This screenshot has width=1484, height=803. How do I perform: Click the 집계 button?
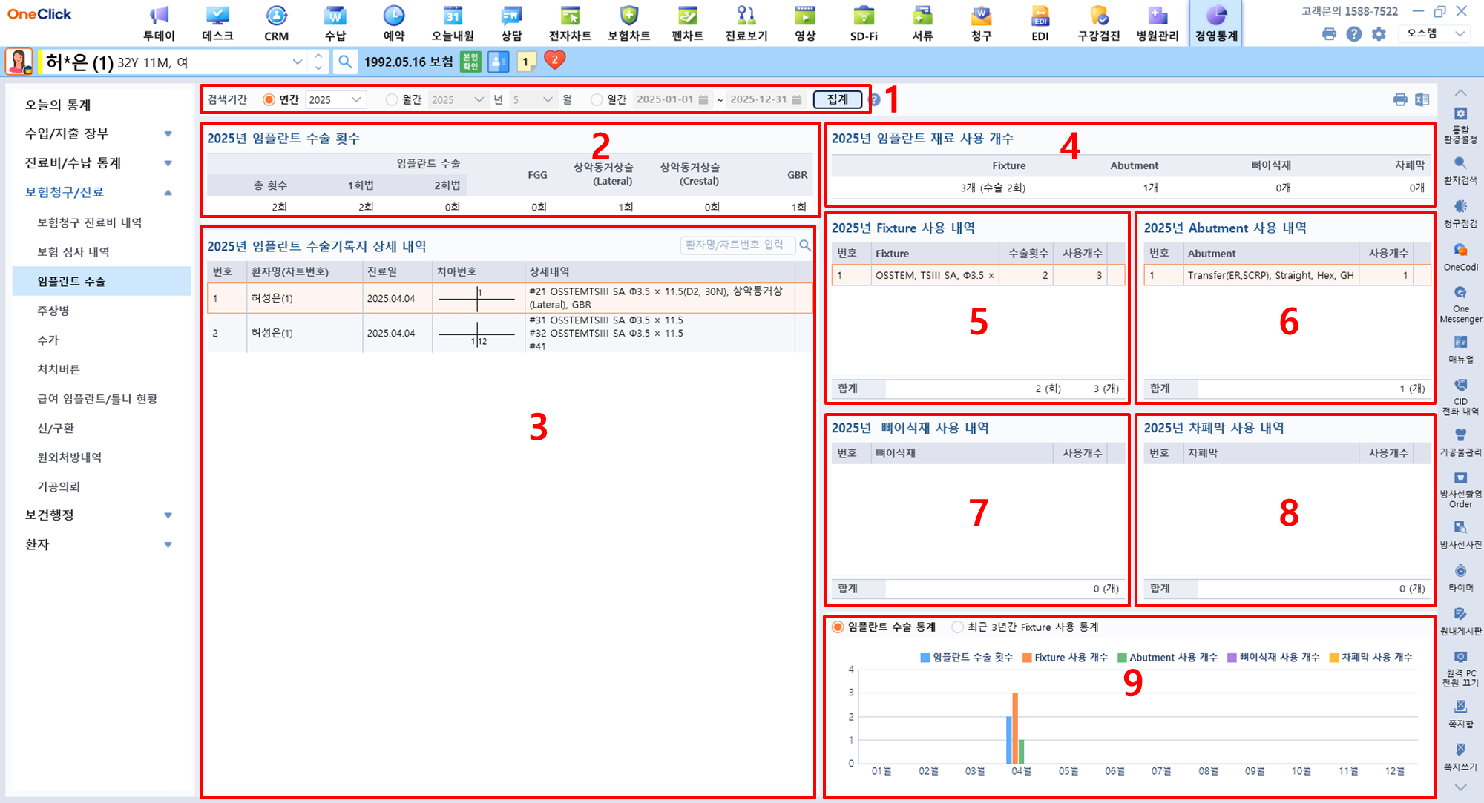(837, 99)
